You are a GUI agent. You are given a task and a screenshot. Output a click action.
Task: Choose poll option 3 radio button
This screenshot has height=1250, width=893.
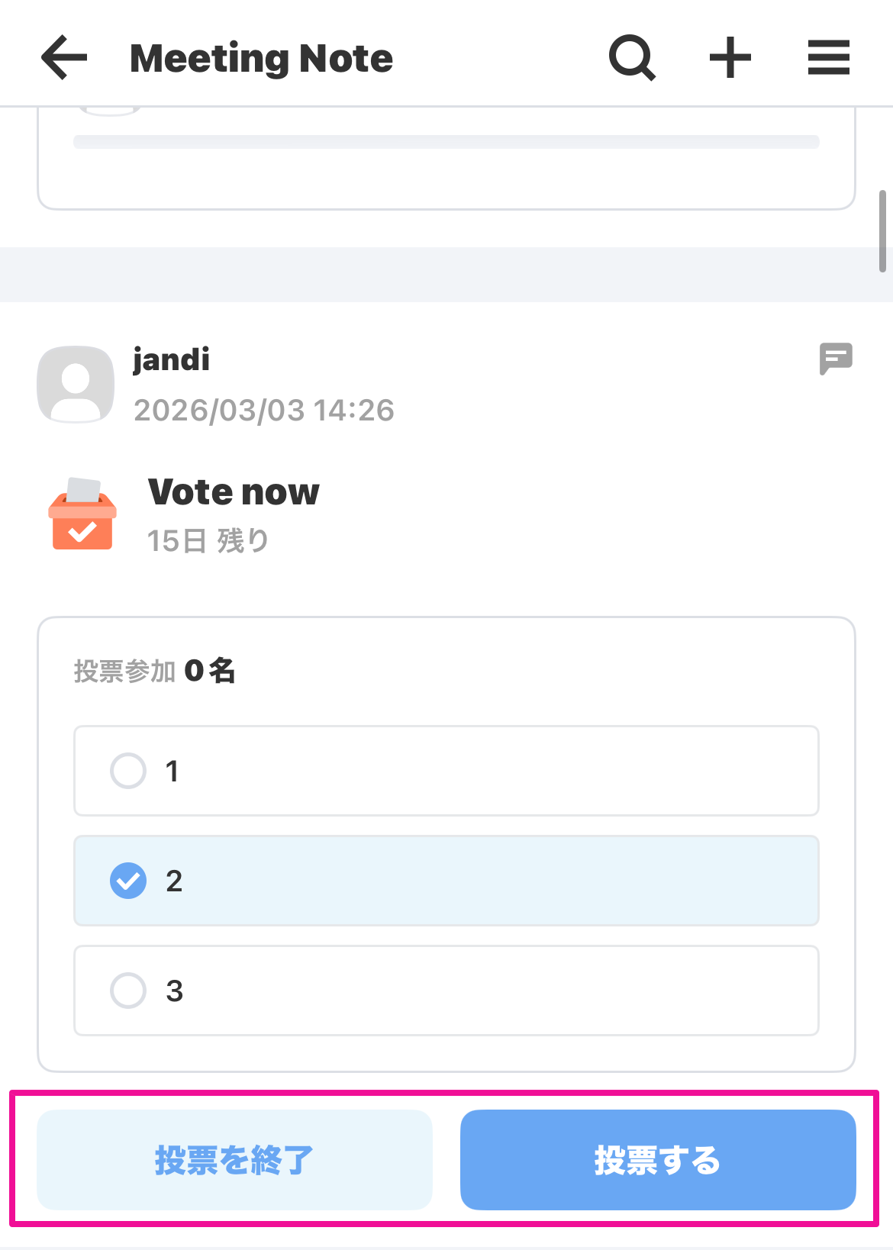point(128,991)
